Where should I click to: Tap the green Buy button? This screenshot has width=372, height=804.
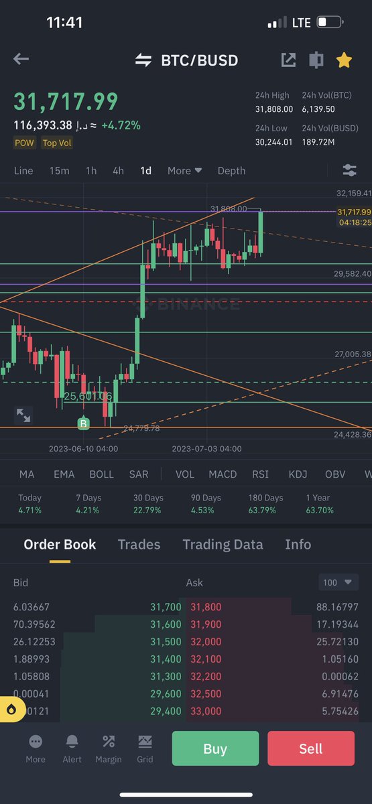[215, 748]
